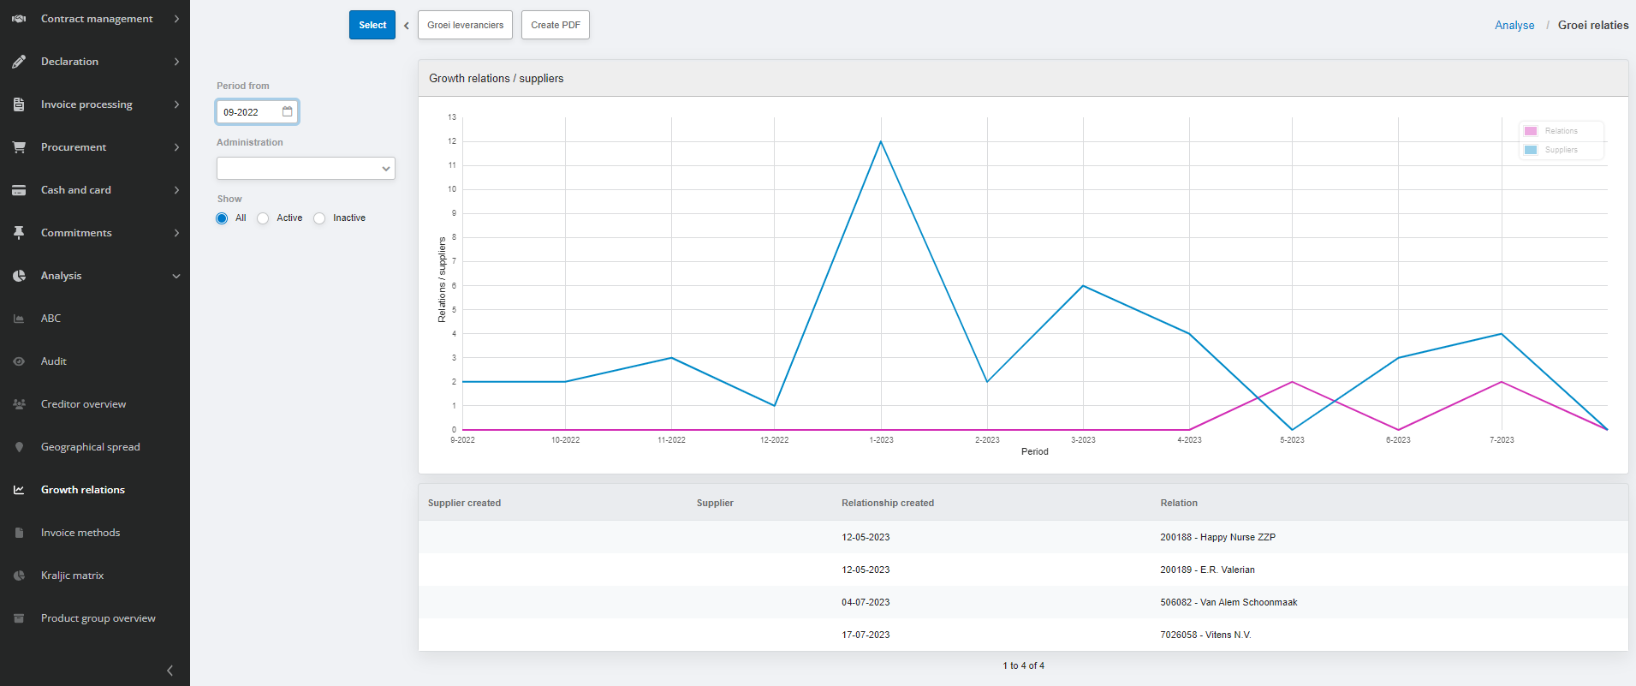The height and width of the screenshot is (686, 1636).
Task: Click the ABC chart icon
Action: (x=19, y=319)
